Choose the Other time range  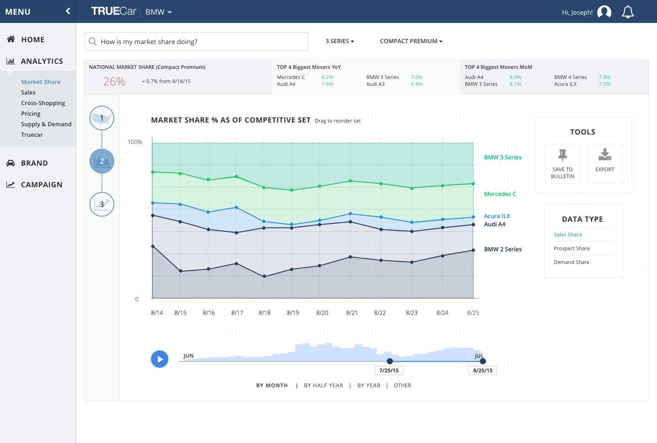pyautogui.click(x=402, y=386)
